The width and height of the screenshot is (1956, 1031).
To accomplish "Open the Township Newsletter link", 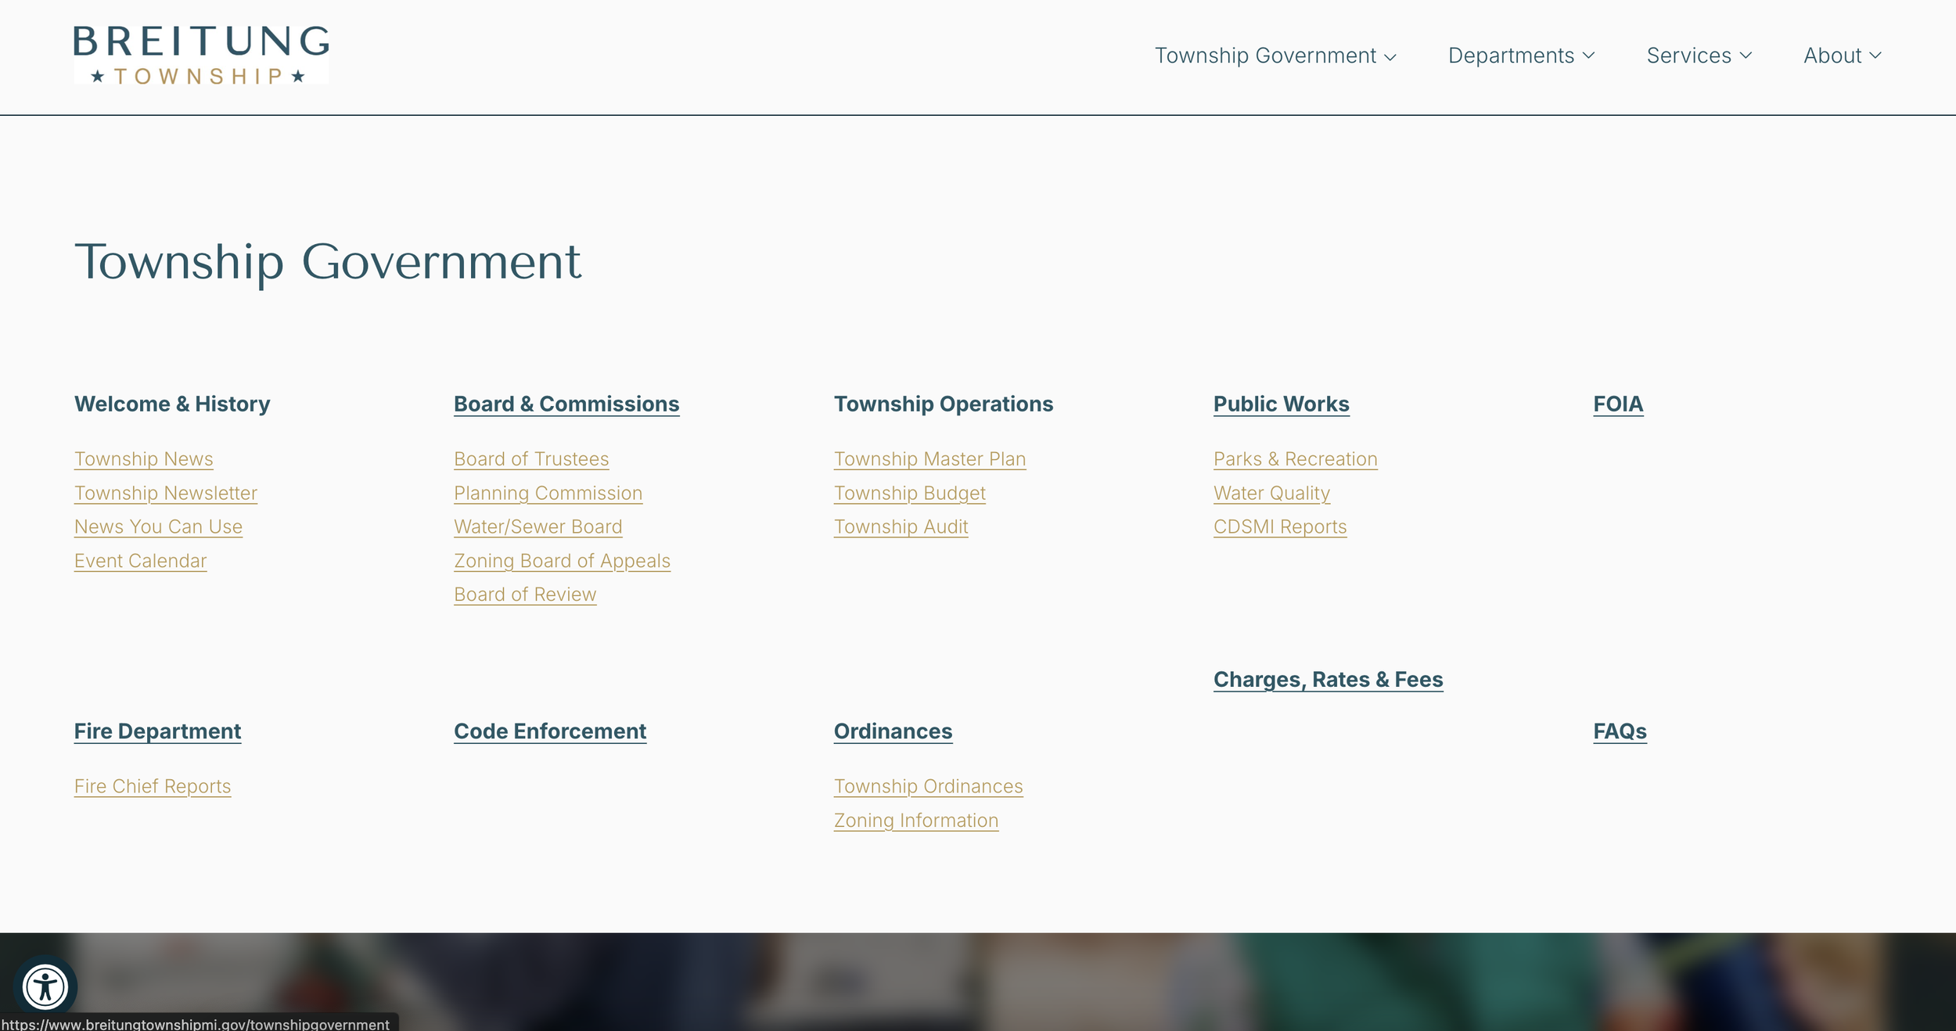I will pyautogui.click(x=165, y=494).
